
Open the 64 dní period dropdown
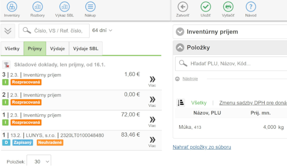[102, 30]
